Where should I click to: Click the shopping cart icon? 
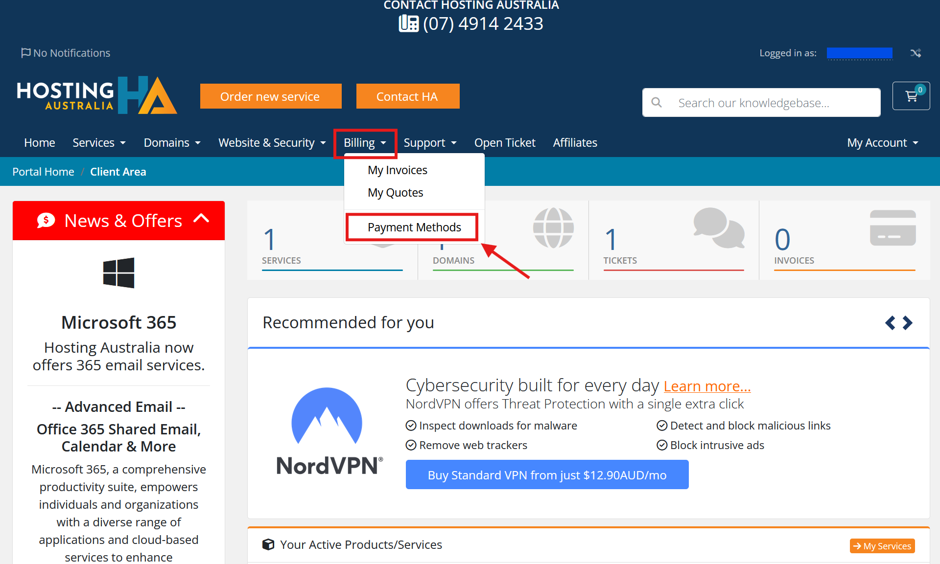pyautogui.click(x=911, y=96)
